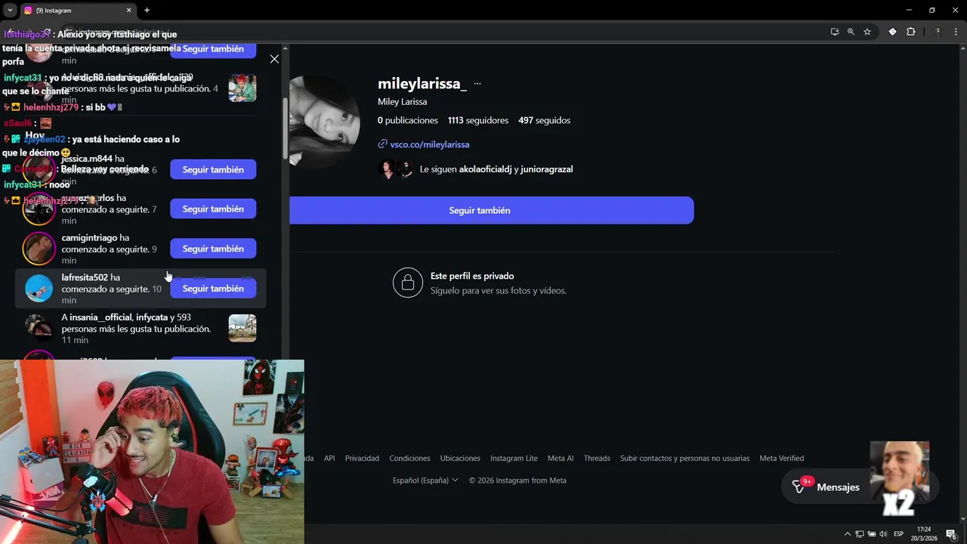Image resolution: width=967 pixels, height=544 pixels.
Task: Open the volume speaker icon in tray
Action: coord(883,534)
